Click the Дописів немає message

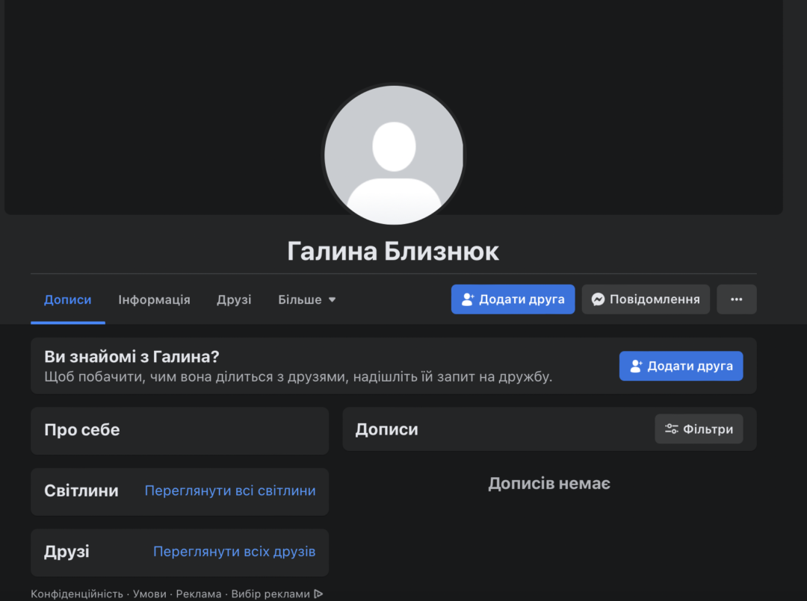point(549,483)
